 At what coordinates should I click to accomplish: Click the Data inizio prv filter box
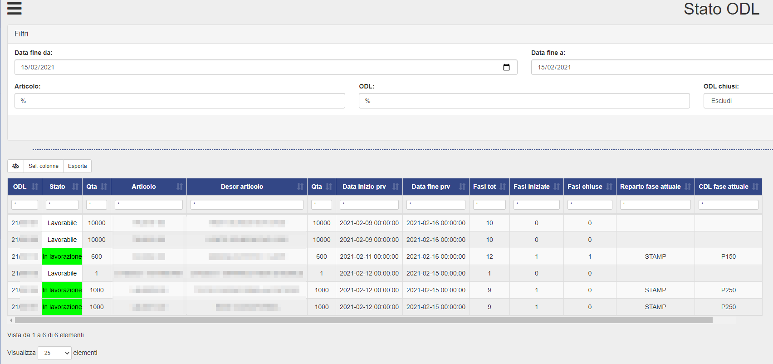pos(369,205)
